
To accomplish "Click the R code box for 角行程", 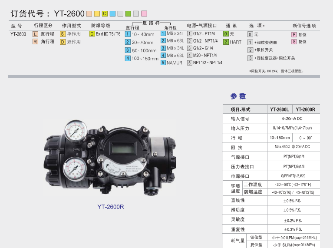I will [x=36, y=42].
